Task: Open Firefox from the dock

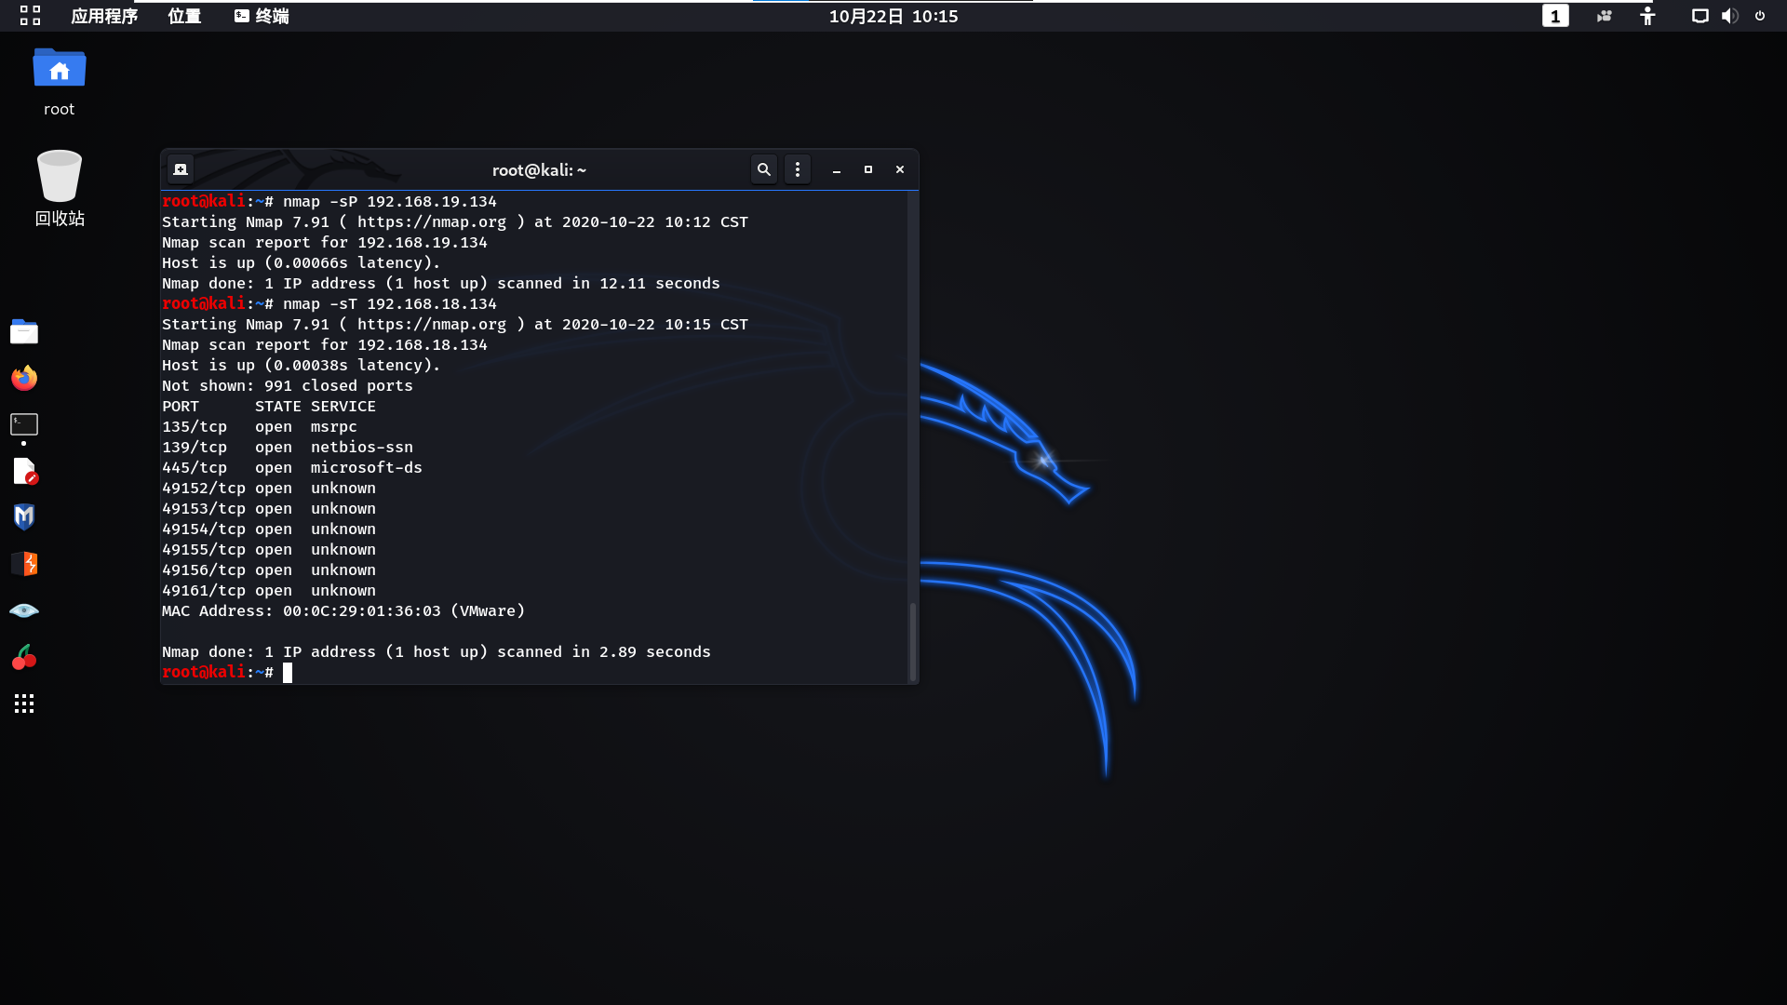Action: tap(24, 378)
